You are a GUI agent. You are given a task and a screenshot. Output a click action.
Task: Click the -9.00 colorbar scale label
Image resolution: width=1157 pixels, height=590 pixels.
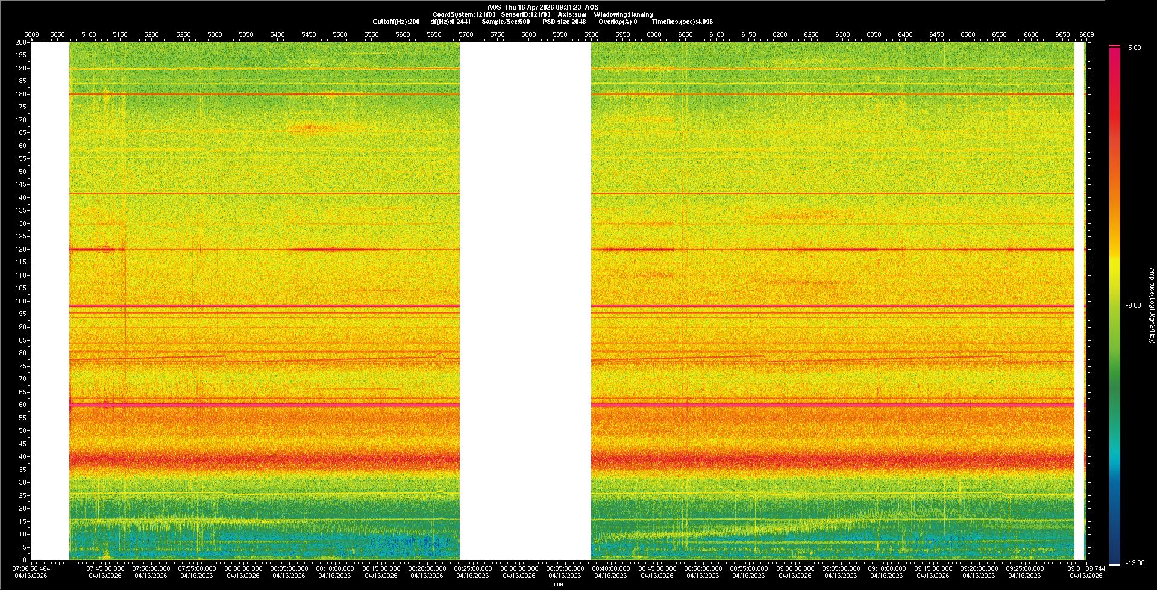[1133, 305]
